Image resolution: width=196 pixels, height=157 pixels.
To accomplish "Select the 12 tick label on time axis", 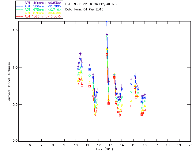I will pyautogui.click(x=99, y=145).
